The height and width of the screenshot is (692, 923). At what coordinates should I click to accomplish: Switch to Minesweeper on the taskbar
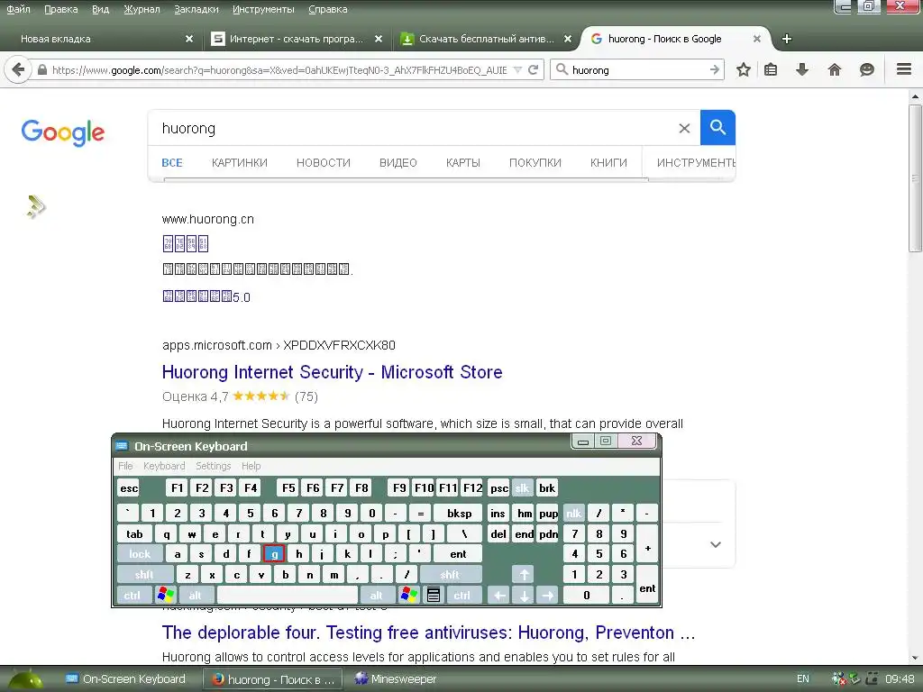coord(397,679)
